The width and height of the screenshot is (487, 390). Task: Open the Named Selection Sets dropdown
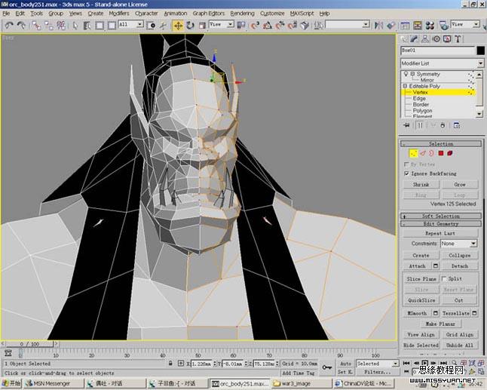coord(348,24)
